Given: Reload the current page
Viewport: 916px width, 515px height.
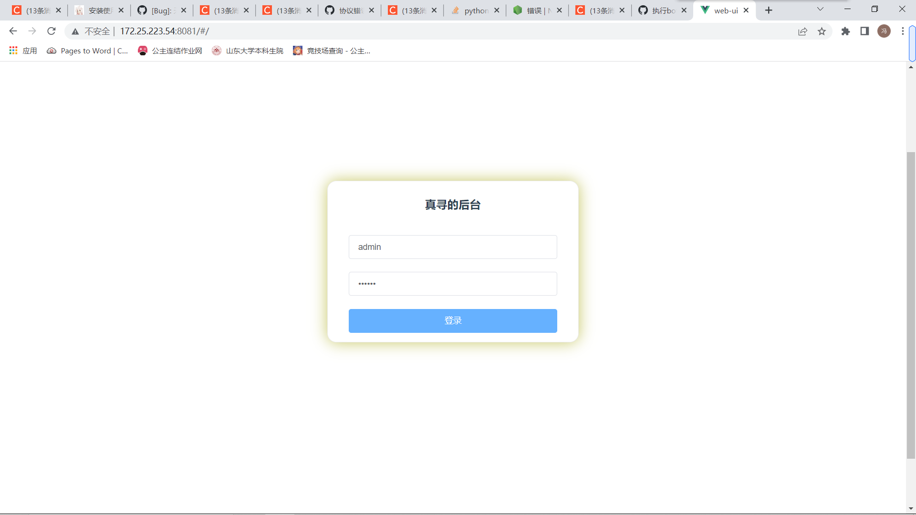Looking at the screenshot, I should [x=51, y=31].
